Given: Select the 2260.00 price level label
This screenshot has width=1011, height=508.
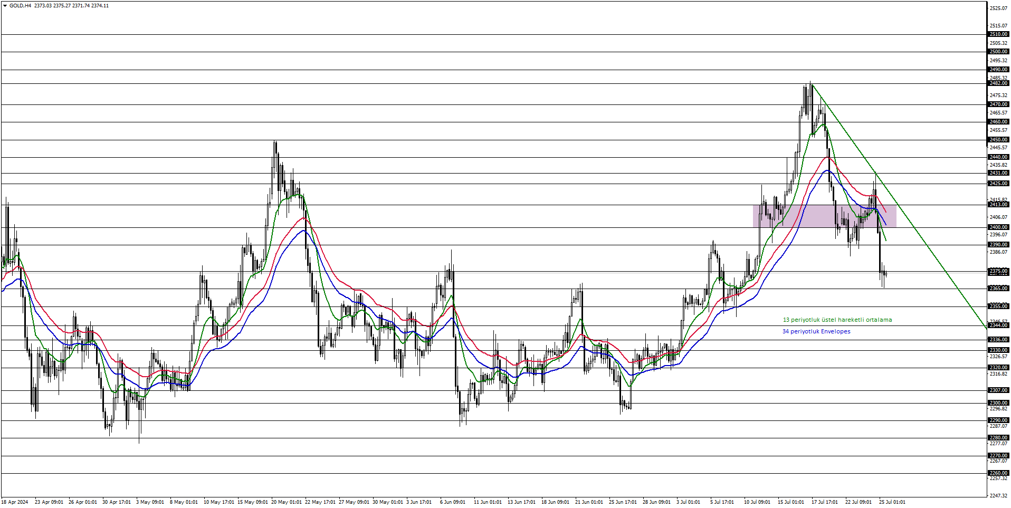Looking at the screenshot, I should coord(998,473).
